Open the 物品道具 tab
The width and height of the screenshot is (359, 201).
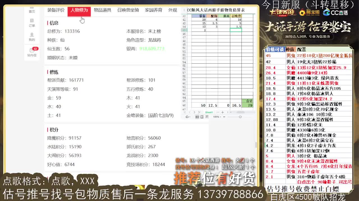point(102,10)
